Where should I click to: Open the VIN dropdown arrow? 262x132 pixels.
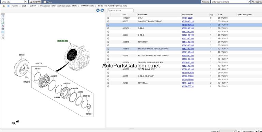[26, 2]
